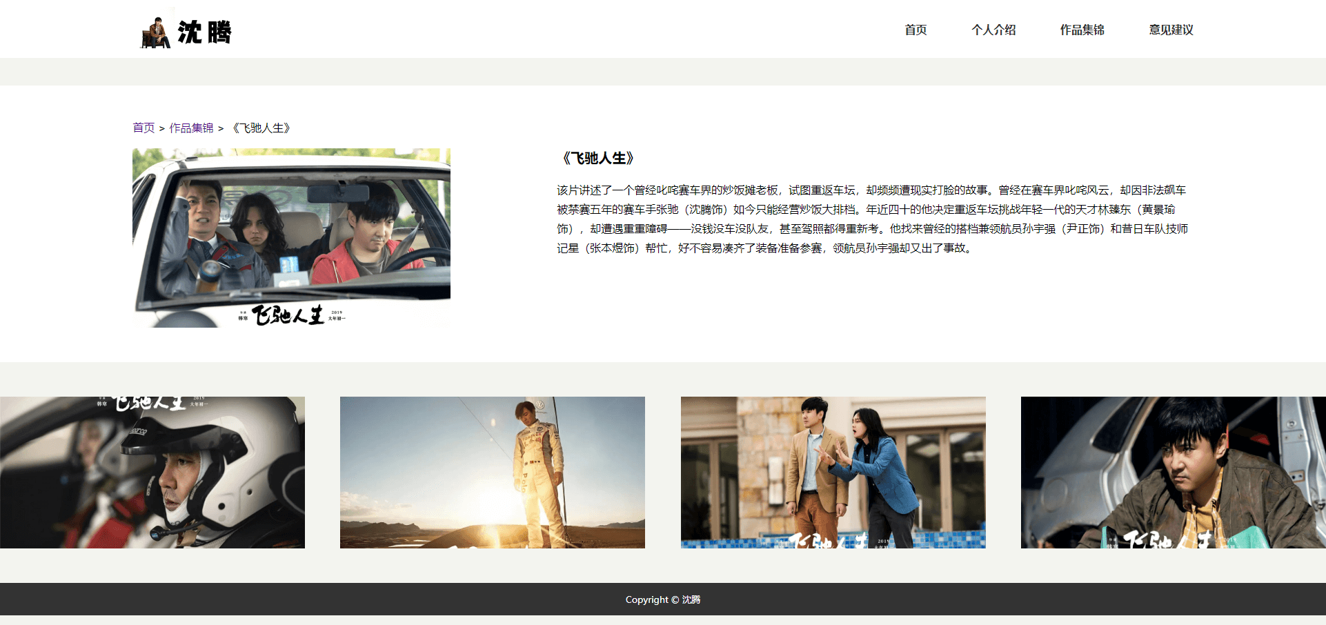The width and height of the screenshot is (1326, 625).
Task: Select 意见建议 in the top navigation
Action: point(1171,30)
